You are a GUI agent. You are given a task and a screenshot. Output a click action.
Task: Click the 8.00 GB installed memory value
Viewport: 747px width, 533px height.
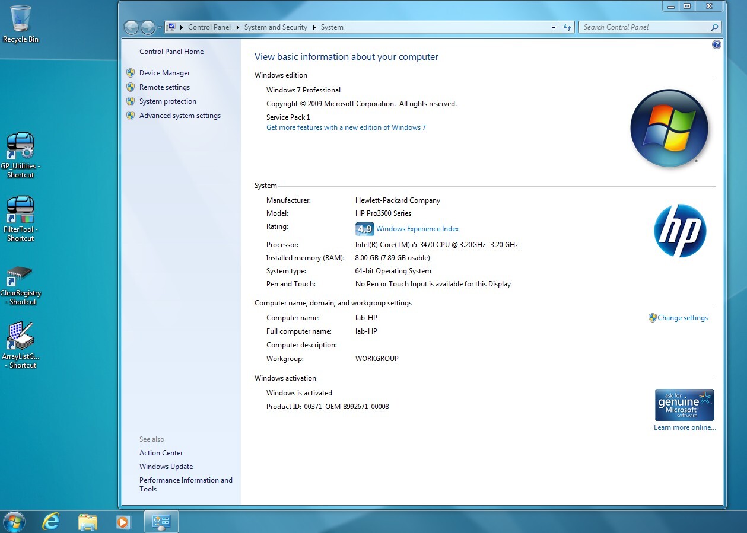click(392, 258)
